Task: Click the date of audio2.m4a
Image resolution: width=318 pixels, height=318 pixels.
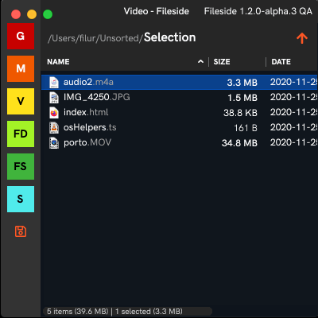Action: tap(293, 82)
